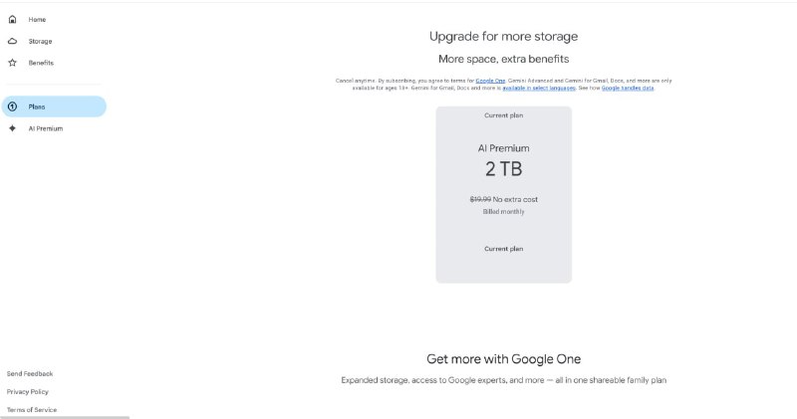The width and height of the screenshot is (797, 419).
Task: Click the 2 TB text on plan card
Action: point(503,168)
